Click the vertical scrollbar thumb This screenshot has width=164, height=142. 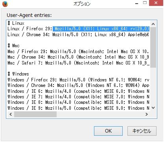153,48
